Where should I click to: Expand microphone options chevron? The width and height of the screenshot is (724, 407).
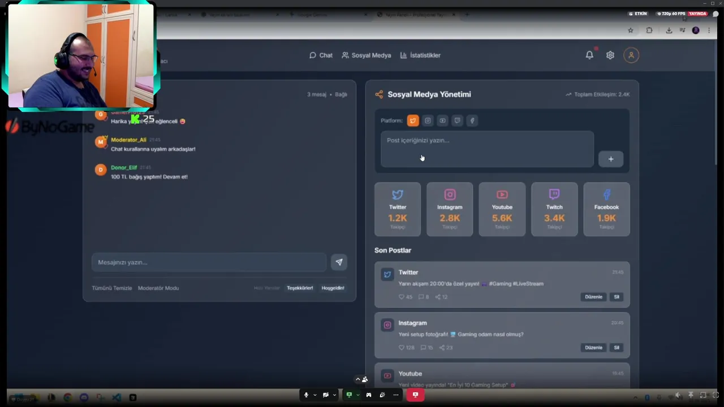314,395
